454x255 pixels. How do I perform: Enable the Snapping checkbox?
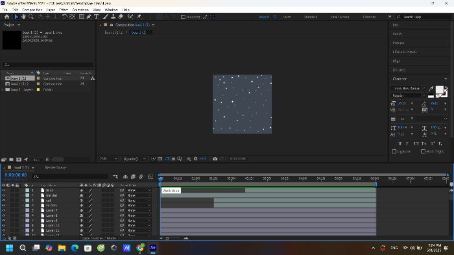point(183,17)
